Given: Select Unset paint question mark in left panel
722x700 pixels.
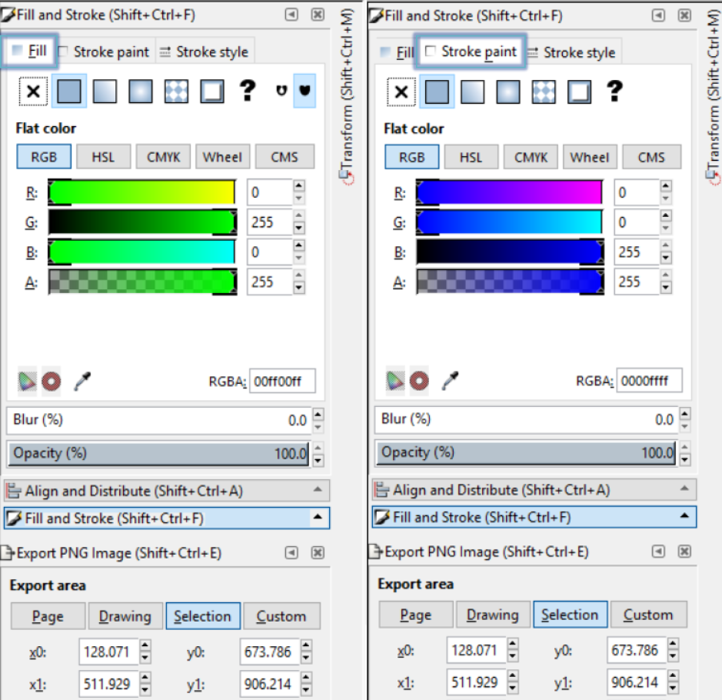Looking at the screenshot, I should (248, 90).
